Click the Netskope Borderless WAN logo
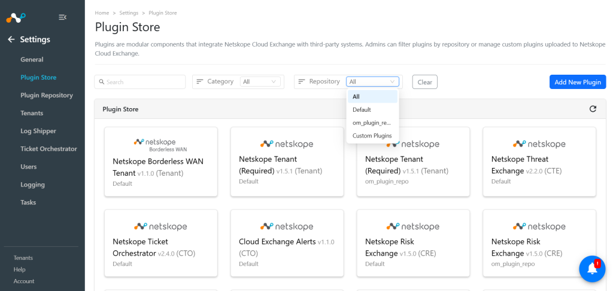The image size is (613, 291). pos(160,145)
